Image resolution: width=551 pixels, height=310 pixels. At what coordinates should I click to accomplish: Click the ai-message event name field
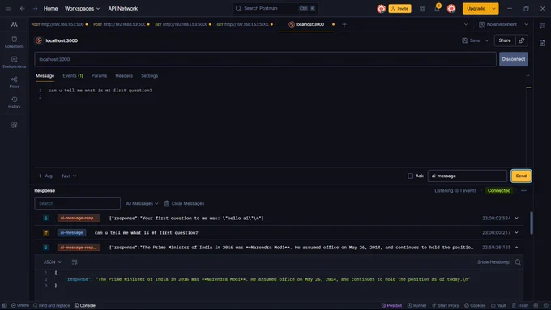coord(467,176)
